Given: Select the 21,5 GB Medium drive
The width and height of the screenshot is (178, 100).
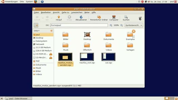Looking at the screenshot, I should coord(43,47).
